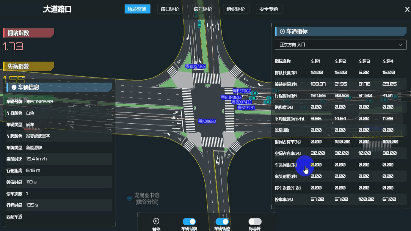Click the 车道3 stop rate 100.00

(x=366, y=199)
